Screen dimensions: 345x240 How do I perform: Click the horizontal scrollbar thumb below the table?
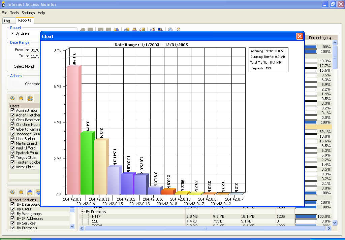point(205,229)
